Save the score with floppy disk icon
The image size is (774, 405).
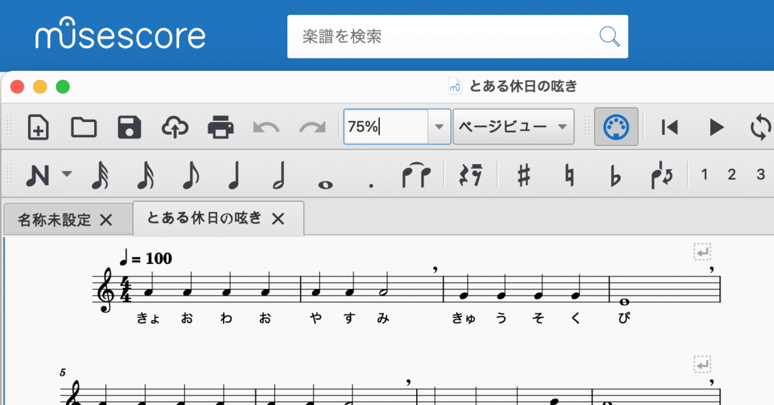129,127
